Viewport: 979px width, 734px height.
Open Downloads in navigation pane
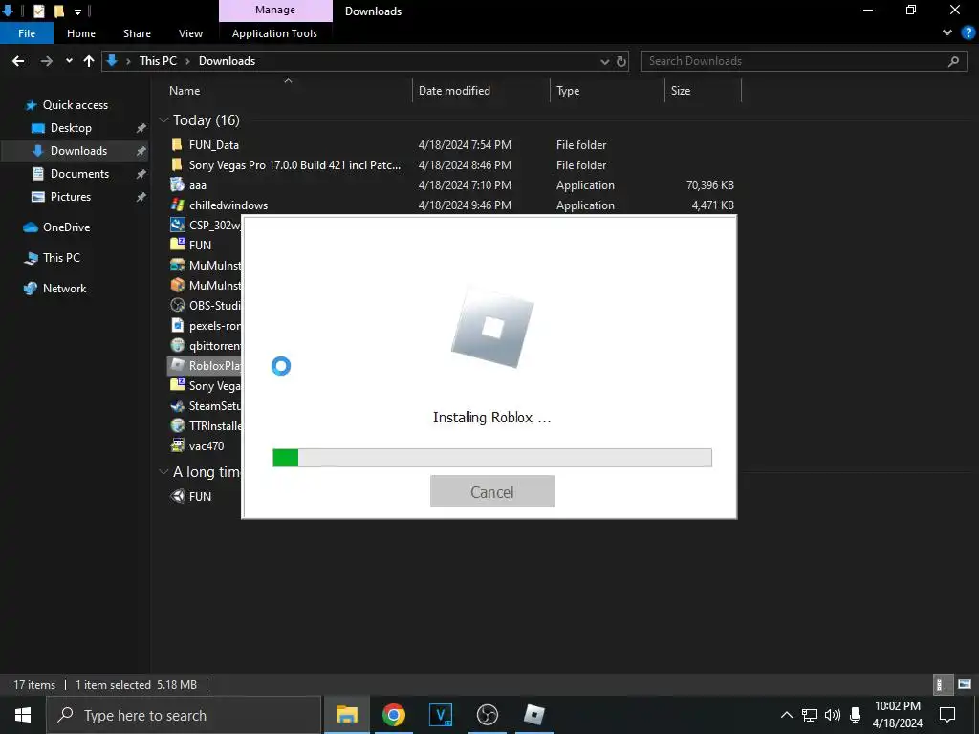click(x=78, y=150)
